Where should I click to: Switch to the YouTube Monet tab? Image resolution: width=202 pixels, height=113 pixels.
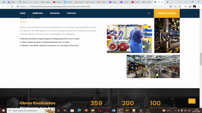pyautogui.click(x=57, y=2)
